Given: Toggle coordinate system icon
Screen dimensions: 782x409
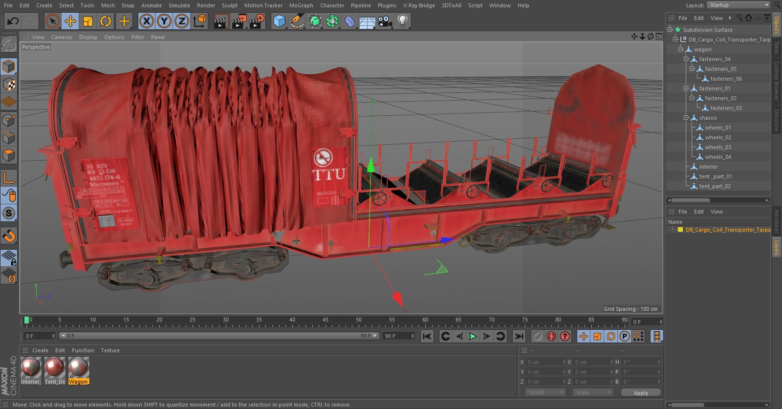Looking at the screenshot, I should (200, 21).
